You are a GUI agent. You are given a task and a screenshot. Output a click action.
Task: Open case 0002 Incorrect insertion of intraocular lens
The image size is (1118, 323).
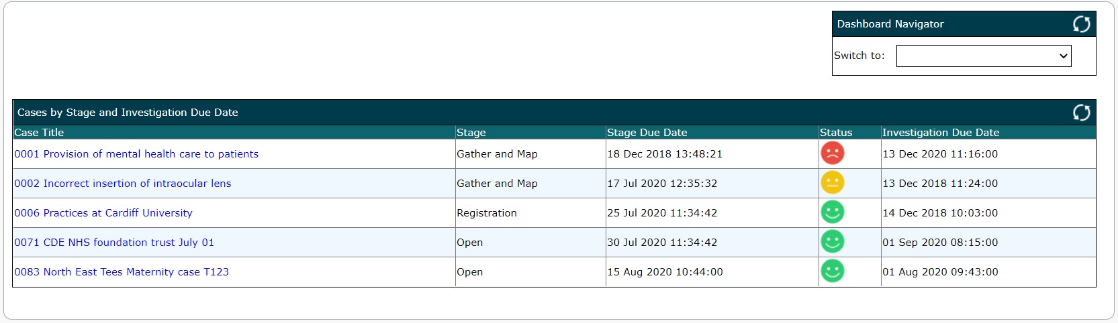(x=123, y=184)
